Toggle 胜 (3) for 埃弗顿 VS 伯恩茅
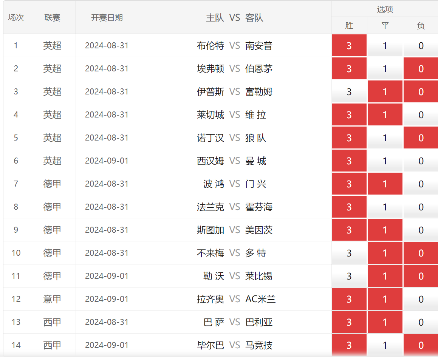The width and height of the screenshot is (438, 357). (x=349, y=68)
